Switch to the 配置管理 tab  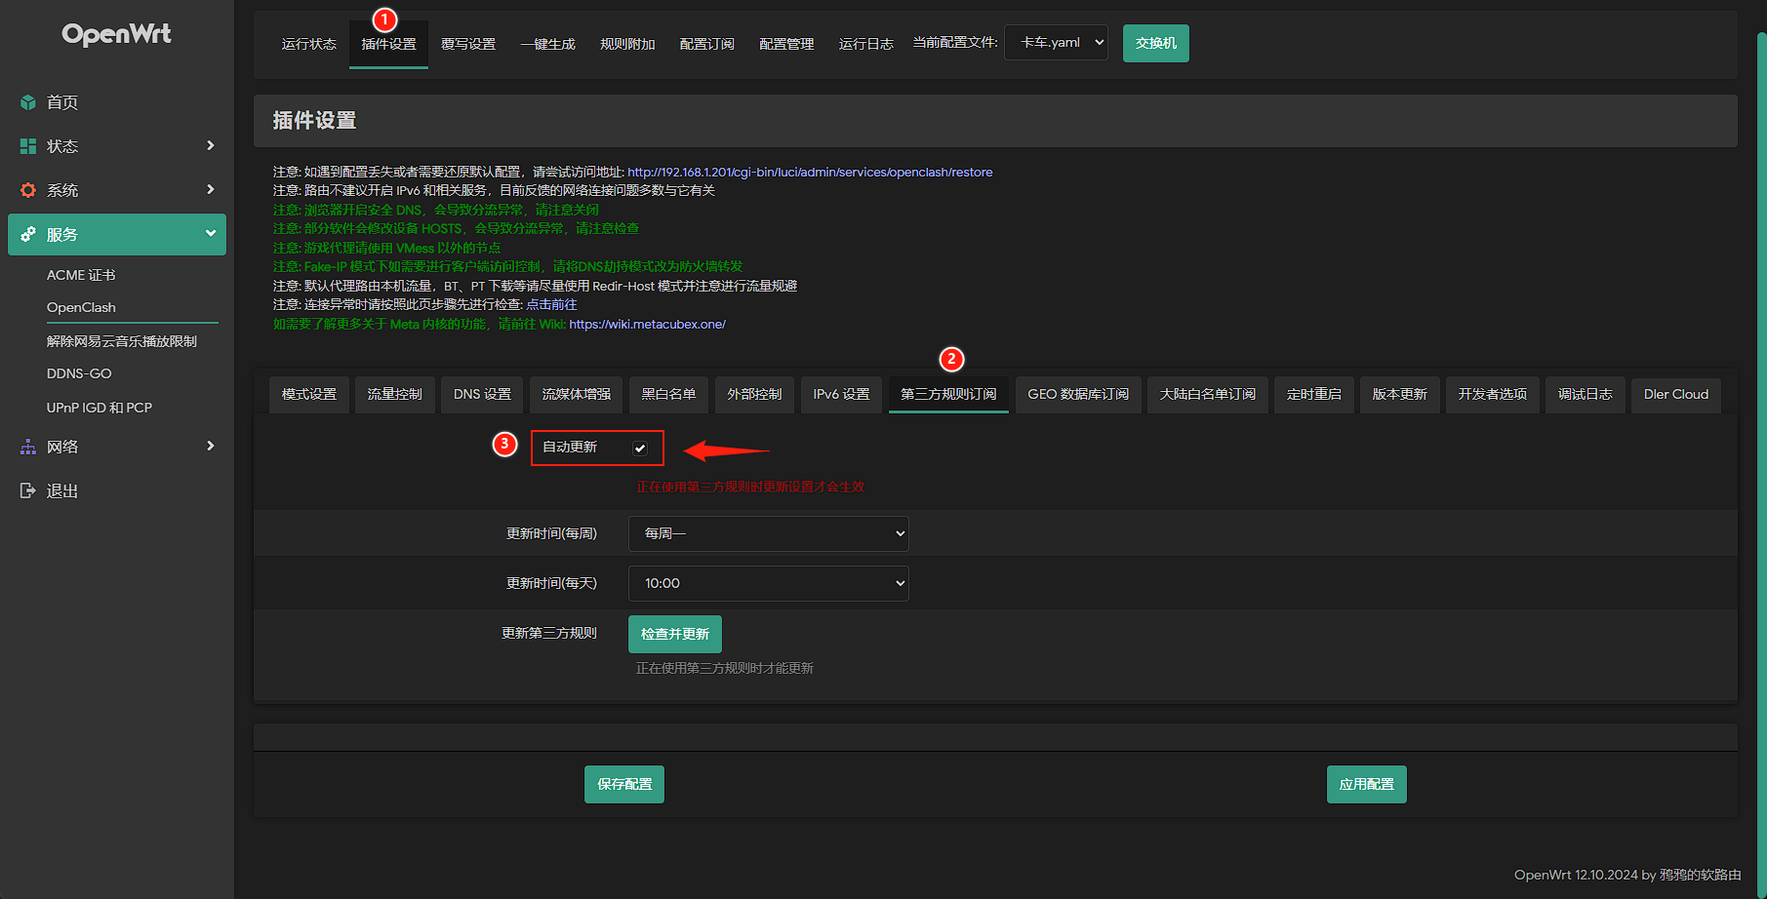(x=786, y=44)
